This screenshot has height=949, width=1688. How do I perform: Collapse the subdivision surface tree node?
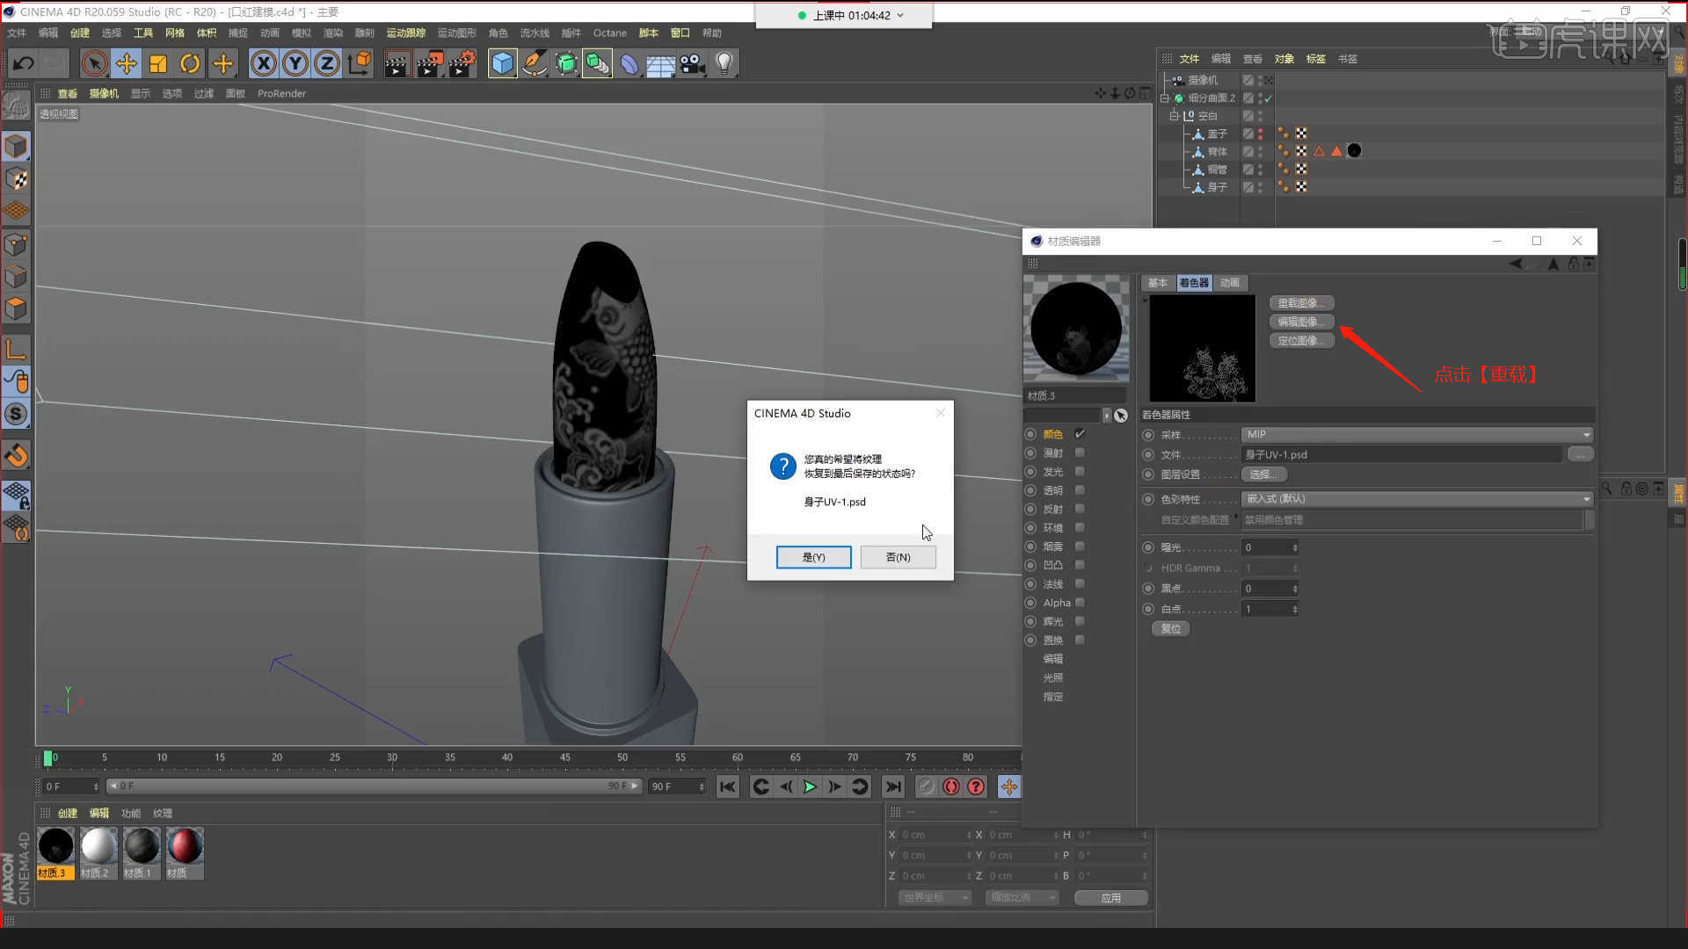(x=1165, y=98)
